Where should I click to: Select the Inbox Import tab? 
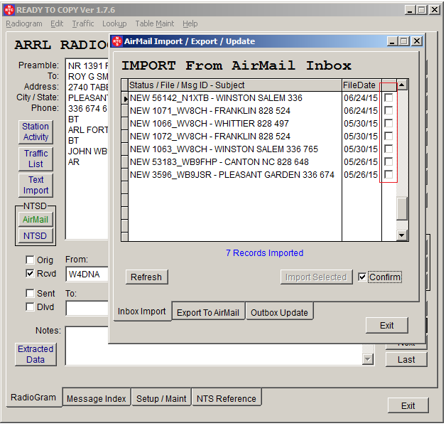pos(142,311)
